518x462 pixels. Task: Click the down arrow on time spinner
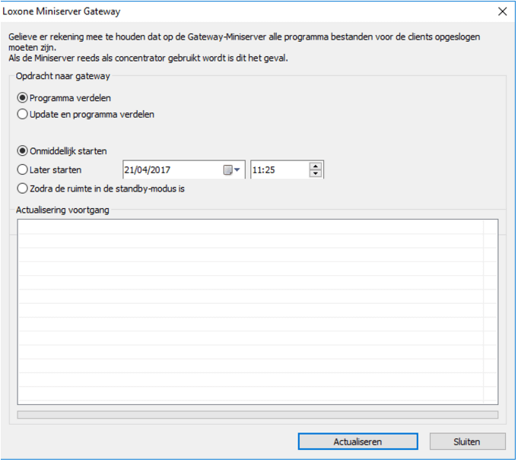pyautogui.click(x=316, y=174)
